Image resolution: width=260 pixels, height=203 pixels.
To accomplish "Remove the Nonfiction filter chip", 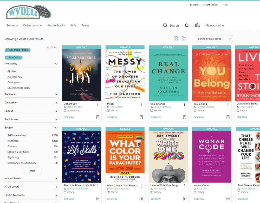I will tap(7, 58).
